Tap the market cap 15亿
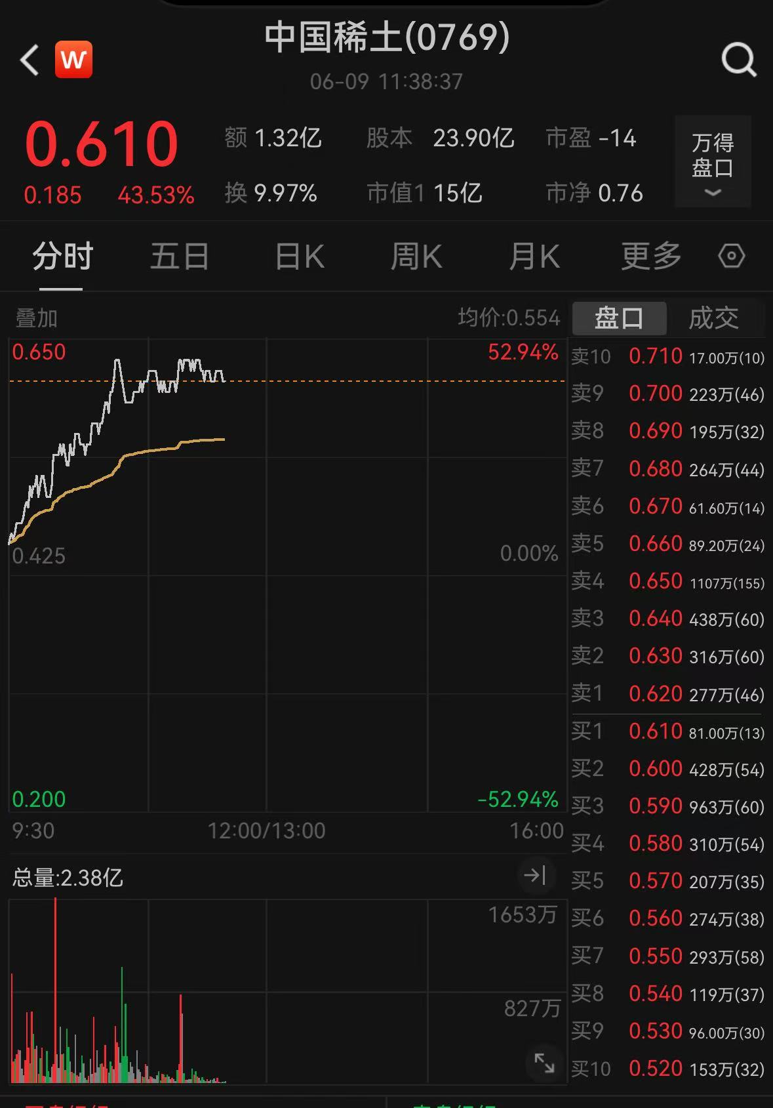This screenshot has width=773, height=1108. click(x=458, y=194)
